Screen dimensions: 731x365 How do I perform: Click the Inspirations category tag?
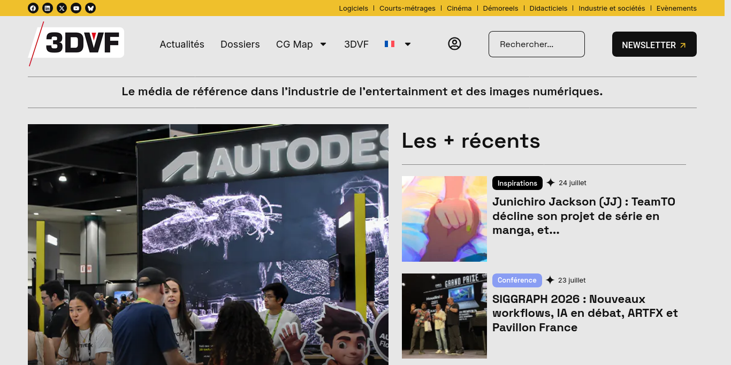coord(517,183)
